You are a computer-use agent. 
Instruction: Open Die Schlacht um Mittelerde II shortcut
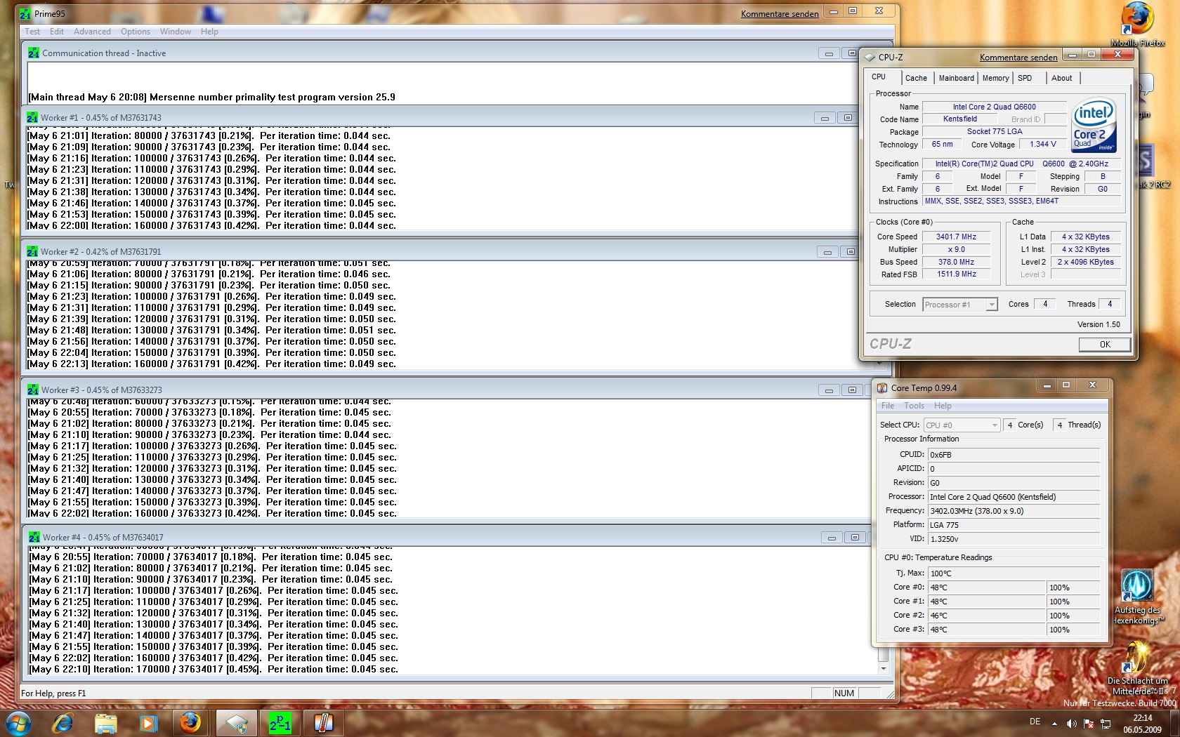(x=1138, y=667)
